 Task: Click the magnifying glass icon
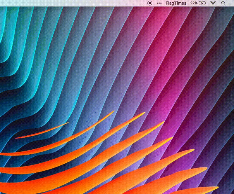point(223,3)
